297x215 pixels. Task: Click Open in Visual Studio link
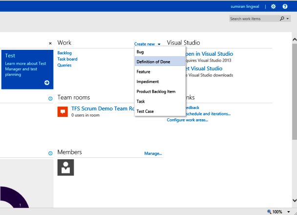pyautogui.click(x=209, y=54)
